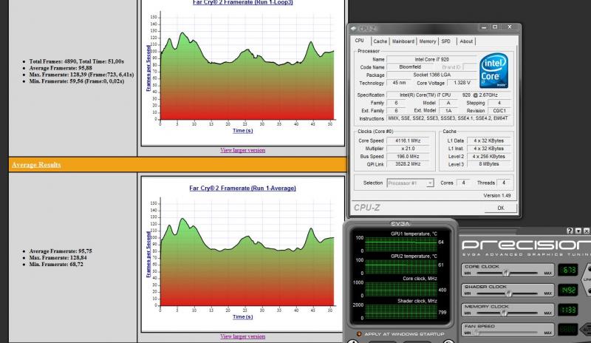
Task: Click the Average Results heading link
Action: point(36,165)
